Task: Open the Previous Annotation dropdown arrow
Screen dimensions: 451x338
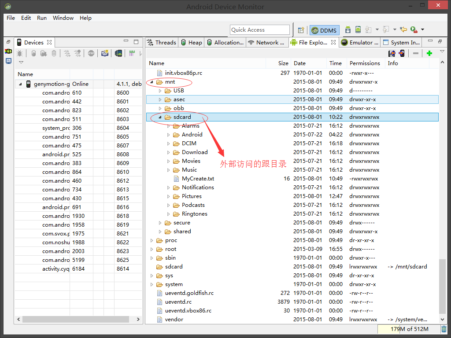Action: tap(395, 29)
